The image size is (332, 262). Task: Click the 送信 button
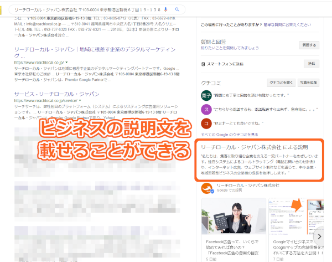pyautogui.click(x=311, y=64)
